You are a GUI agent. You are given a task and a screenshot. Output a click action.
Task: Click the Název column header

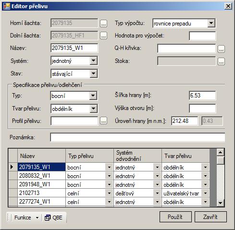tap(41, 156)
